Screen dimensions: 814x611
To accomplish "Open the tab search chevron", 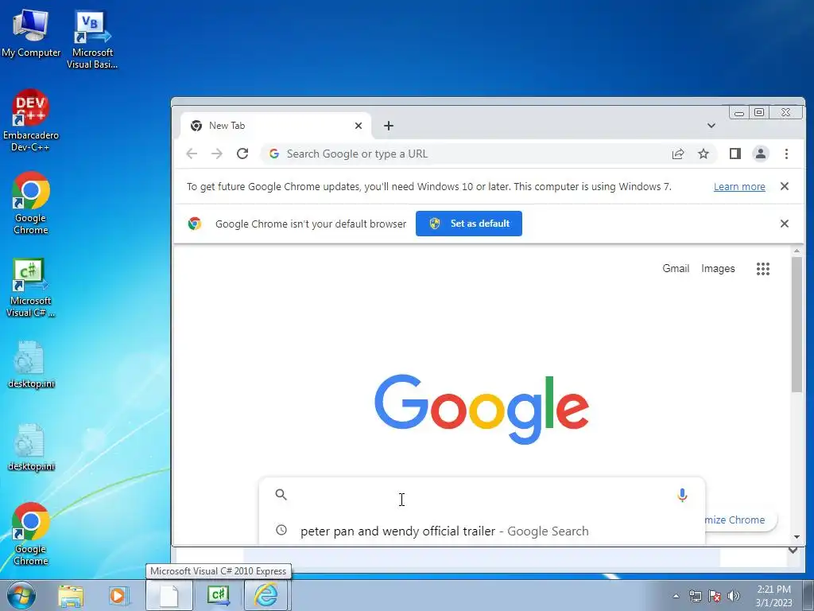I will (x=711, y=126).
